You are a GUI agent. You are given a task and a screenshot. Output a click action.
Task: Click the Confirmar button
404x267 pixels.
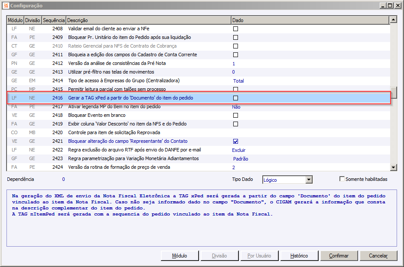[x=339, y=256]
